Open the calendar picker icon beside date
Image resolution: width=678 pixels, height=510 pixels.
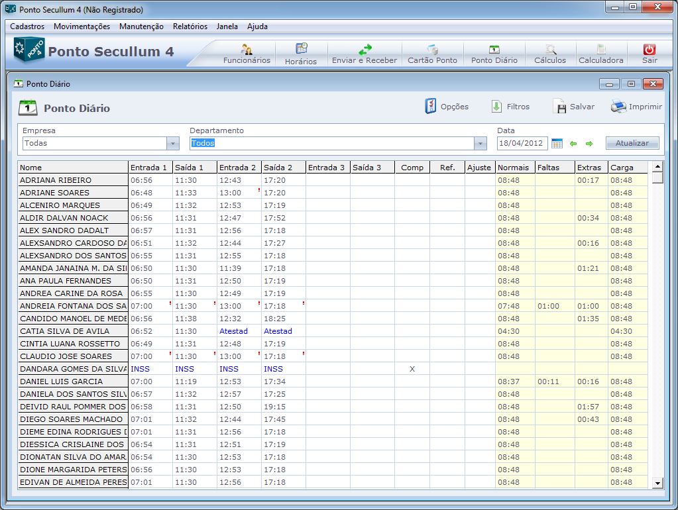tap(557, 144)
